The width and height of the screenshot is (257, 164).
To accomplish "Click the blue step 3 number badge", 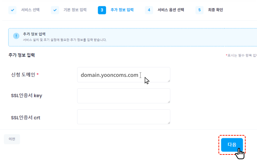I will click(102, 10).
